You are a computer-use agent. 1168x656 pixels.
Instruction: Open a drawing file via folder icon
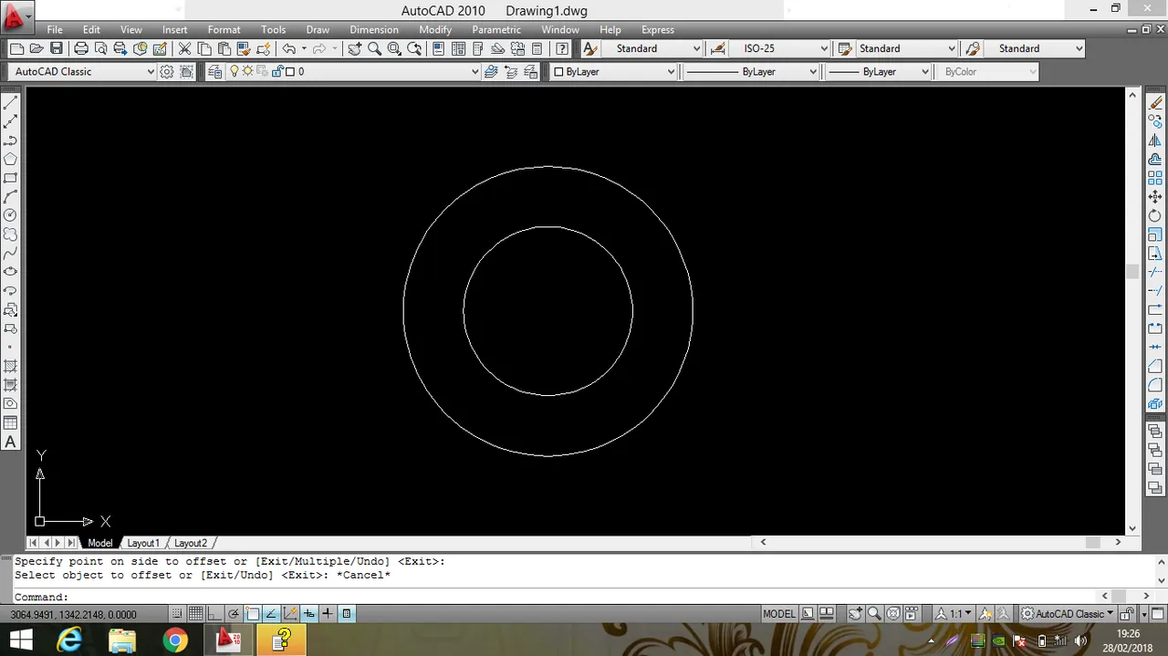pyautogui.click(x=36, y=48)
